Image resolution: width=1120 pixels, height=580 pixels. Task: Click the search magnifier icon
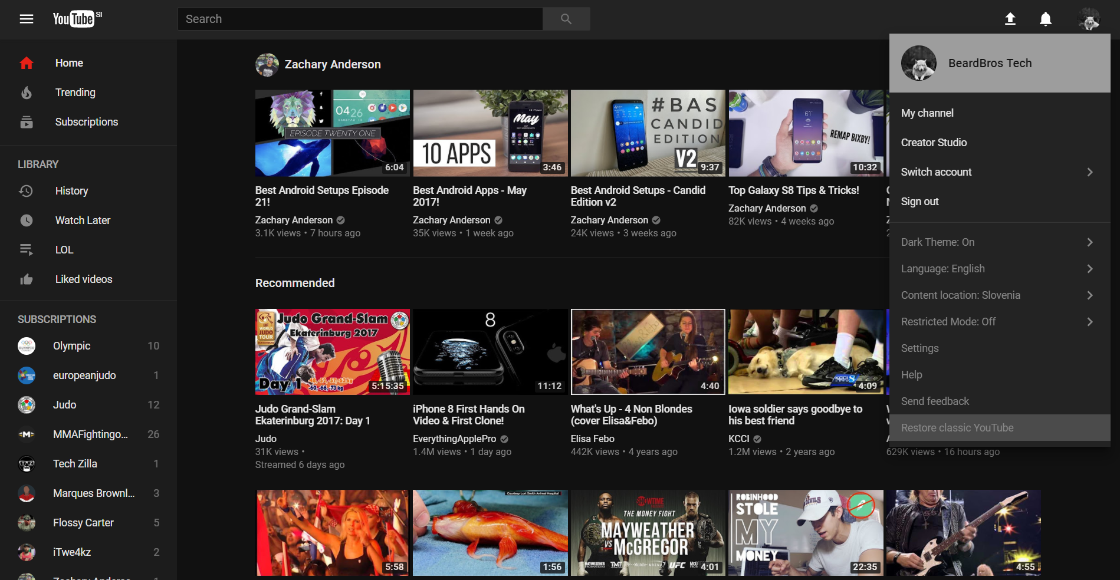(565, 18)
